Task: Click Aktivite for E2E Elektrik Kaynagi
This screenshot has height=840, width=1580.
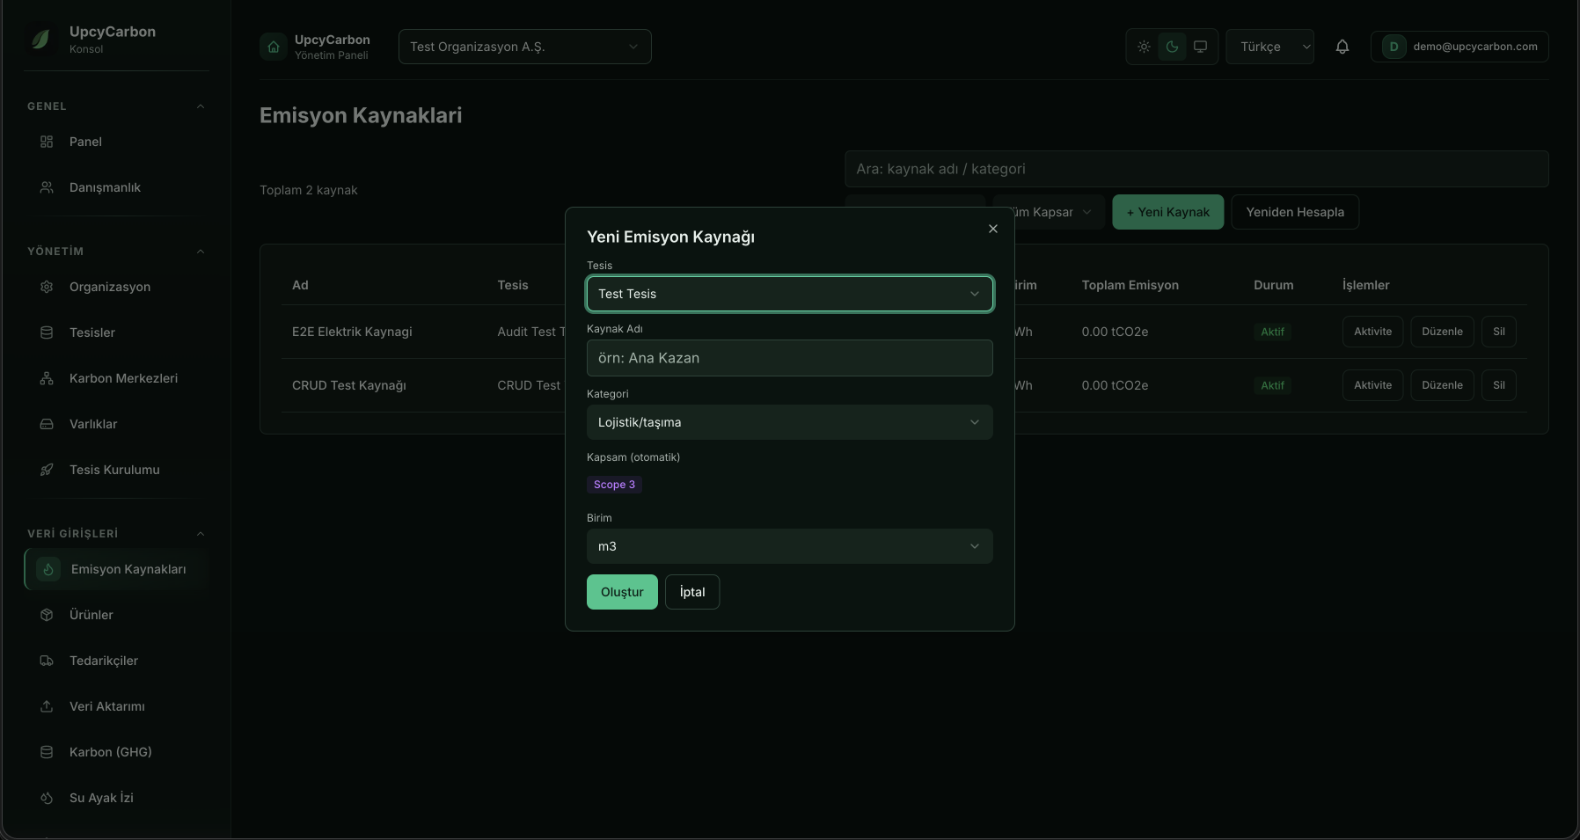Action: click(x=1372, y=332)
